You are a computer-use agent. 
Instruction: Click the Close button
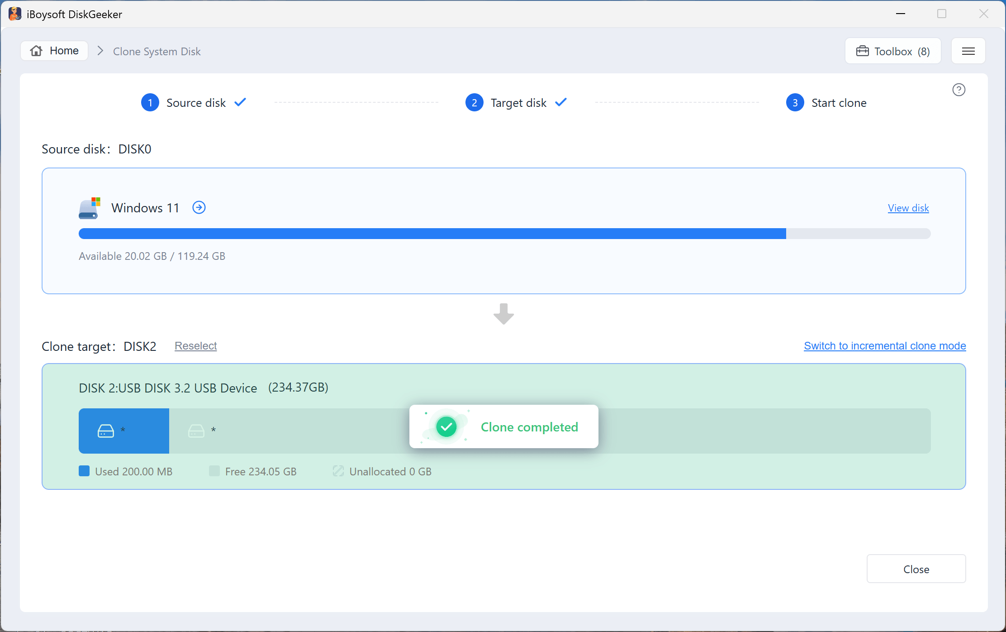point(916,569)
